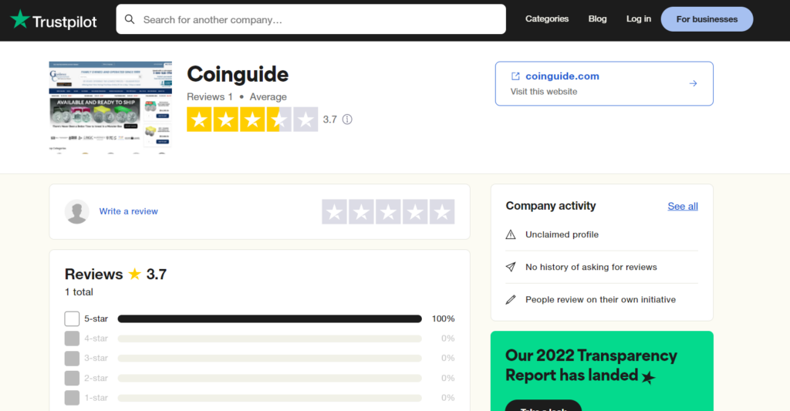This screenshot has height=411, width=790.
Task: Click the For businesses button
Action: (x=707, y=19)
